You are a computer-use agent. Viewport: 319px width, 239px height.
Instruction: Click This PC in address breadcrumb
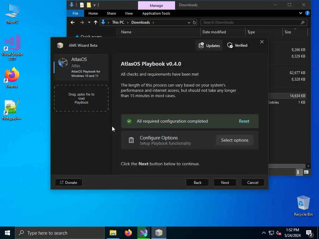118,22
